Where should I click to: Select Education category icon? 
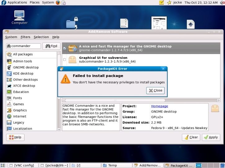tap(9, 92)
